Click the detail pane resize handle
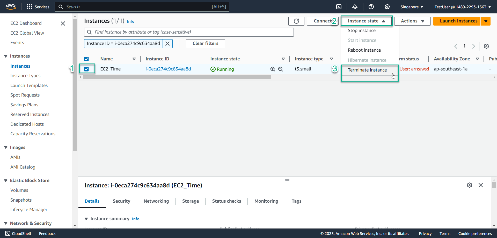497x238 pixels. [x=287, y=180]
